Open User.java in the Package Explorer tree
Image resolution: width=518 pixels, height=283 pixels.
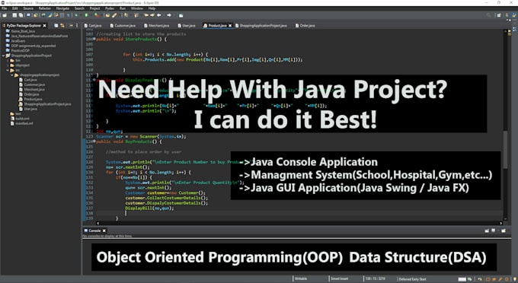click(27, 109)
